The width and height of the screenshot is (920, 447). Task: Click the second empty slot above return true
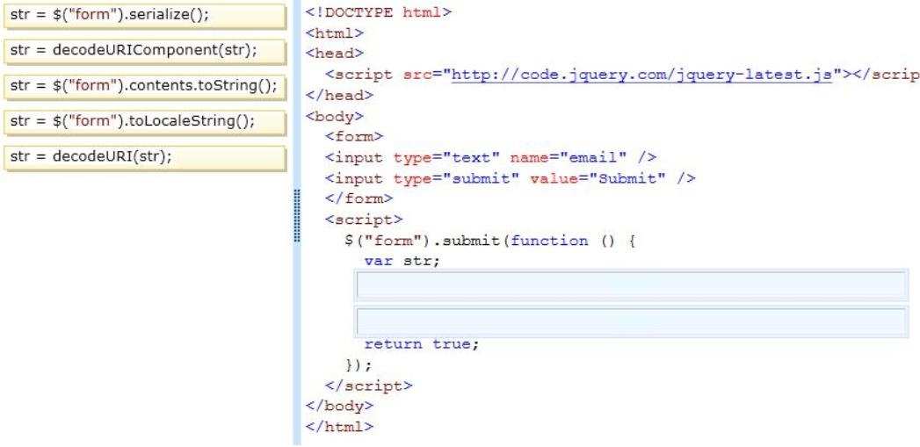[x=631, y=321]
